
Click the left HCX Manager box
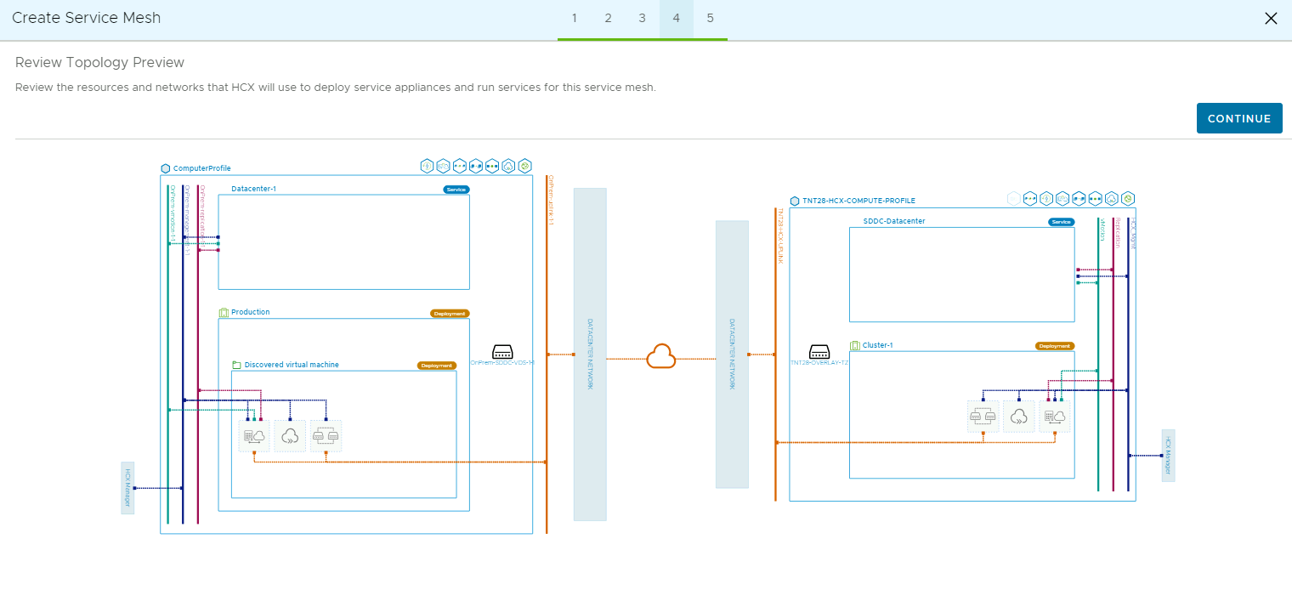(x=128, y=488)
